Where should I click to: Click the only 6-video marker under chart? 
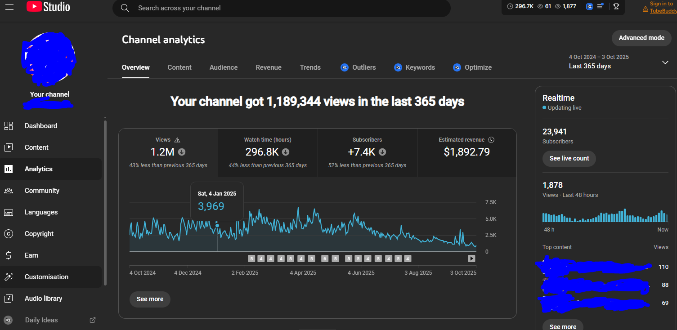325,259
